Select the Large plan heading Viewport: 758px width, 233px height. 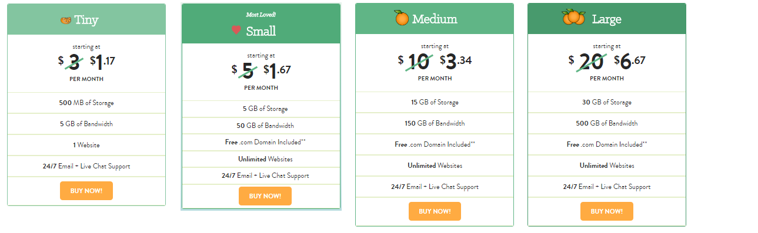[607, 19]
